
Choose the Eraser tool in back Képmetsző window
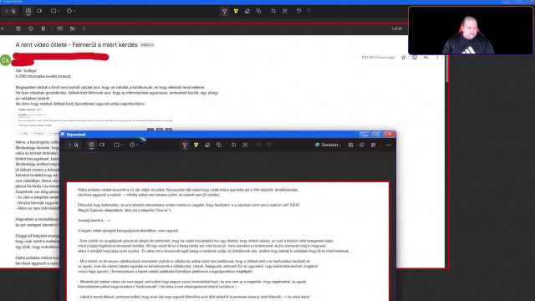(x=247, y=11)
